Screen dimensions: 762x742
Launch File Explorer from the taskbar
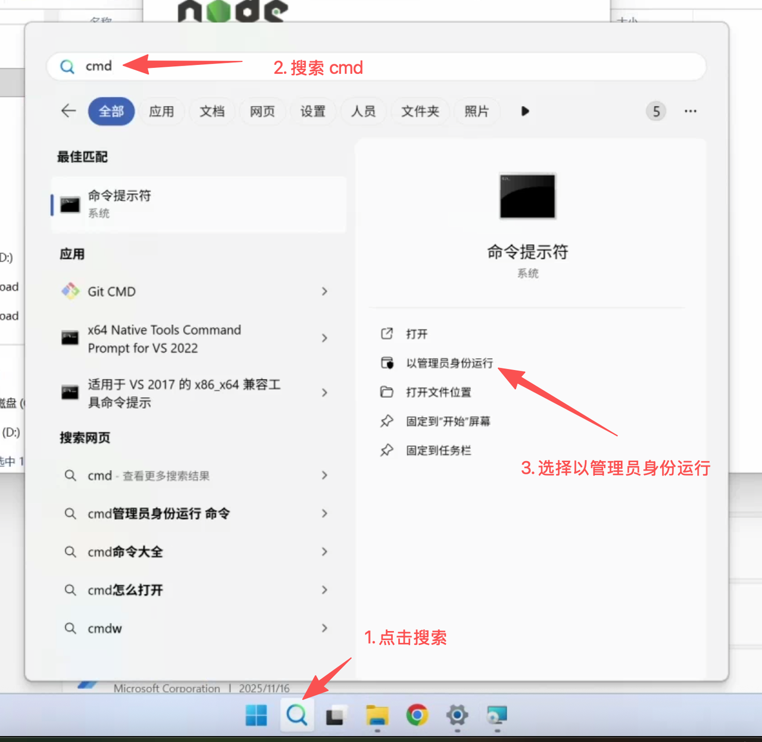tap(377, 715)
